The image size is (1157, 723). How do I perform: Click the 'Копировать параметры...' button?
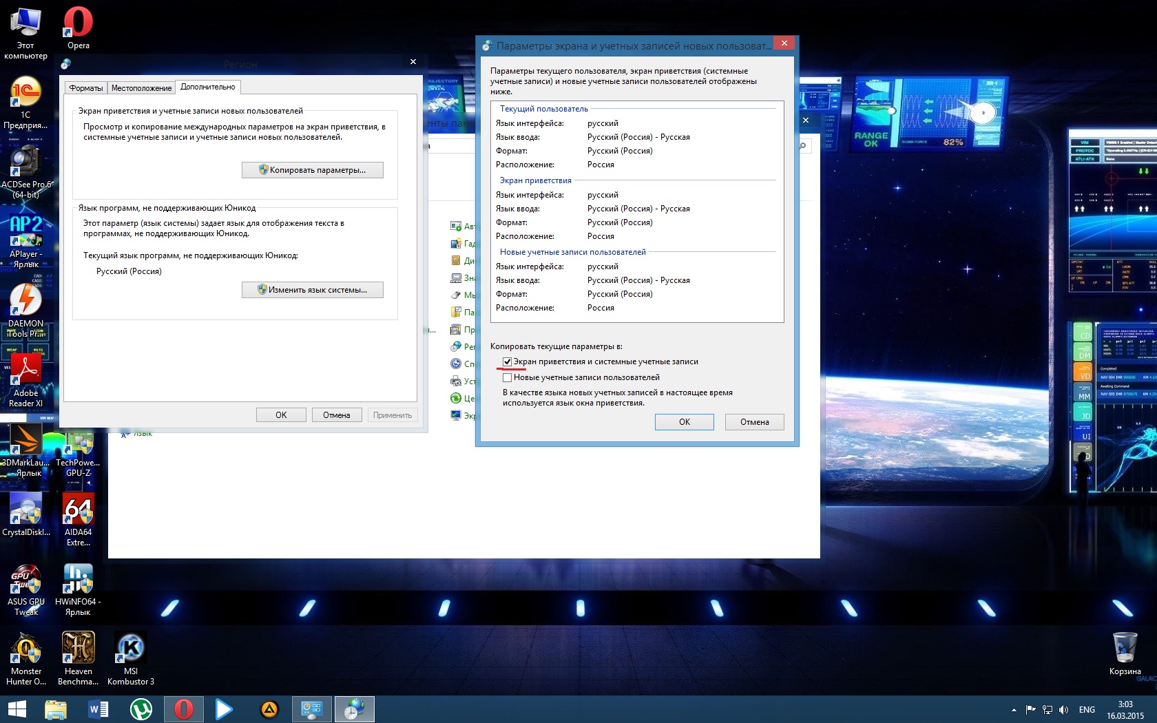(x=313, y=170)
